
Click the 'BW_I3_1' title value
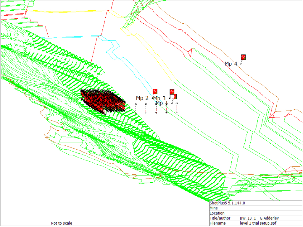pos(248,218)
